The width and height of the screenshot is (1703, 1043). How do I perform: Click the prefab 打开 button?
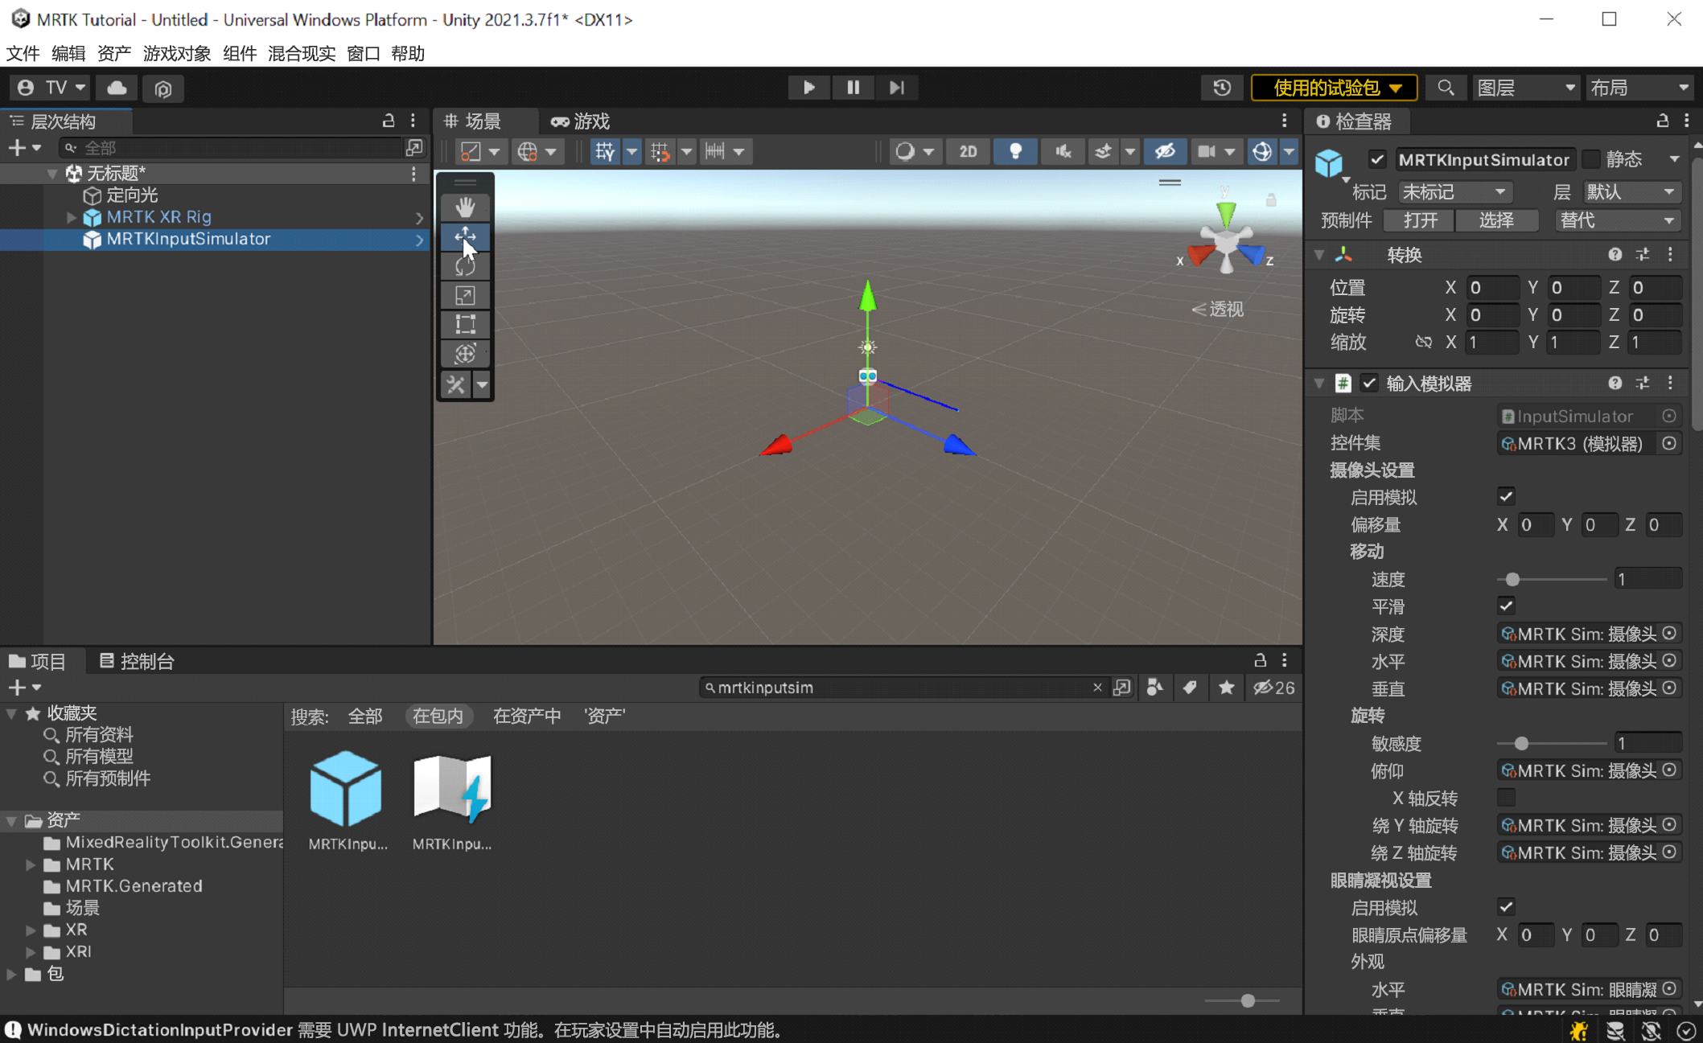pos(1420,220)
